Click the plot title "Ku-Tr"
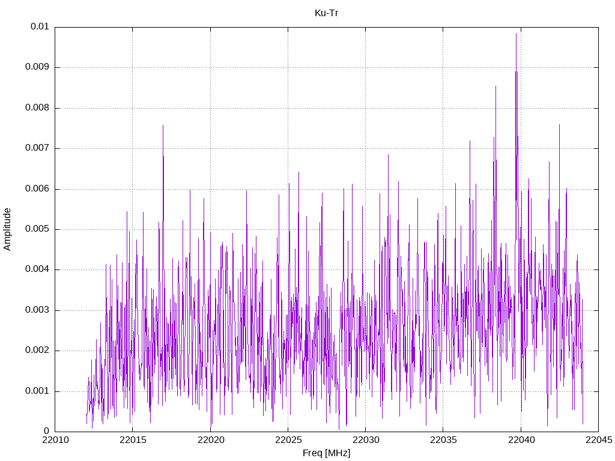 pyautogui.click(x=326, y=13)
